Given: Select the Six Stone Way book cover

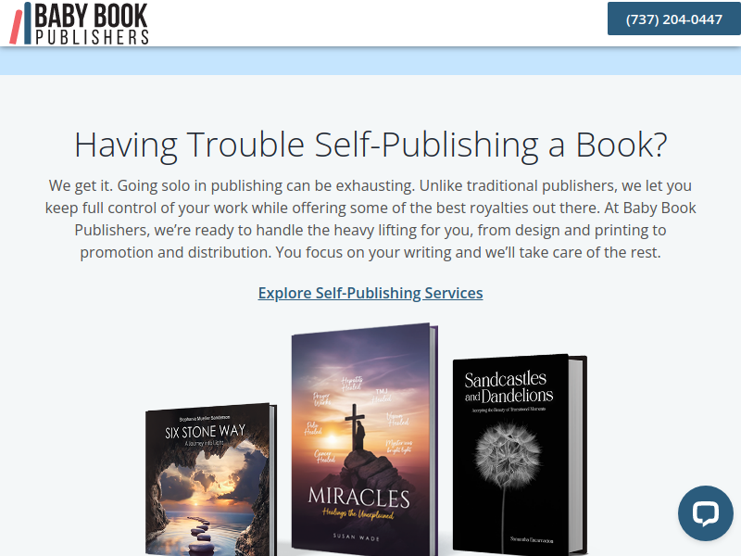Looking at the screenshot, I should 211,479.
